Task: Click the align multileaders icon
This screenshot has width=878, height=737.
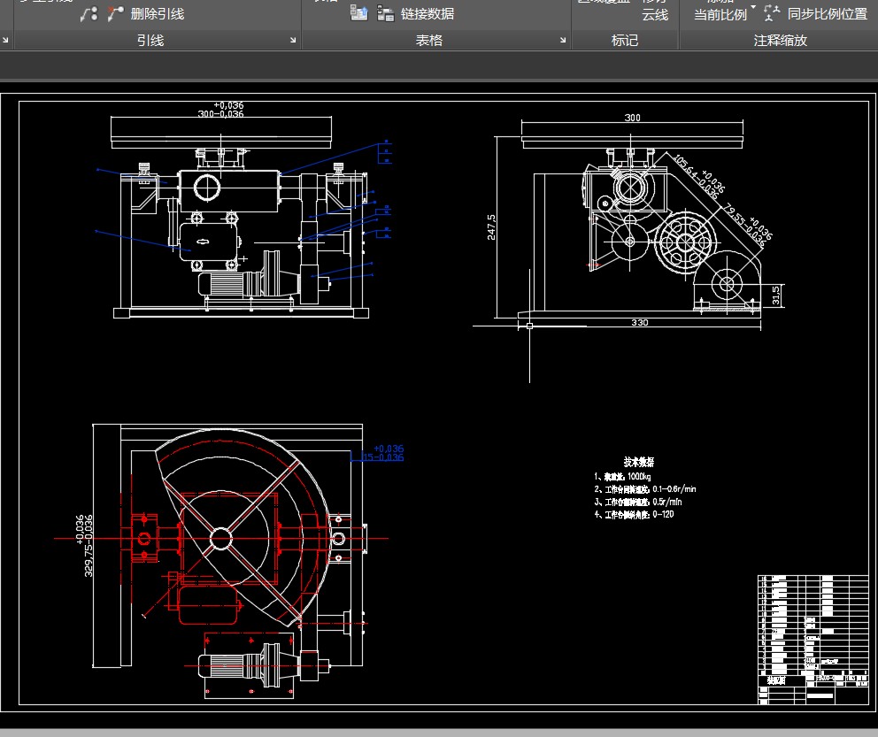Action: 89,13
